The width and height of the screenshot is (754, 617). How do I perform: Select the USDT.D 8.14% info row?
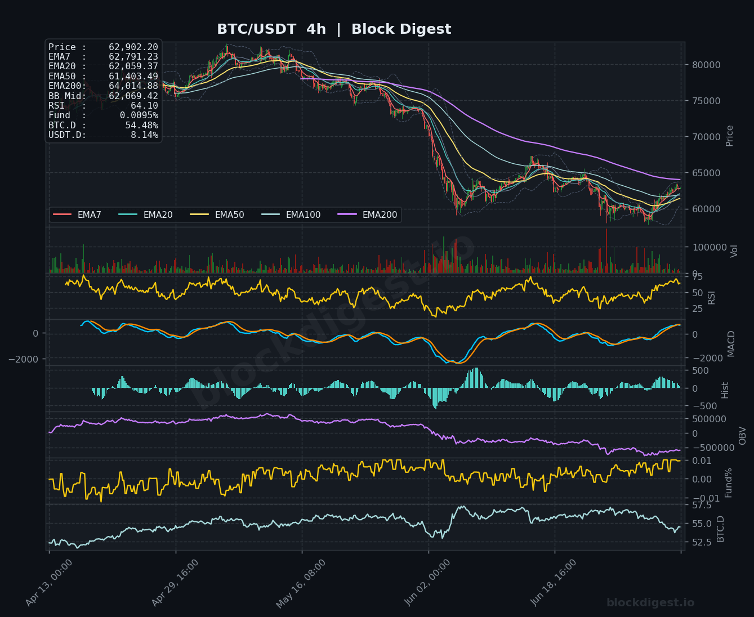click(x=103, y=135)
